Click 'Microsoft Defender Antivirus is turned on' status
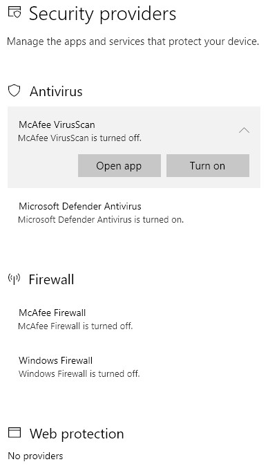Screen dimensions: 268x473 click(x=101, y=219)
